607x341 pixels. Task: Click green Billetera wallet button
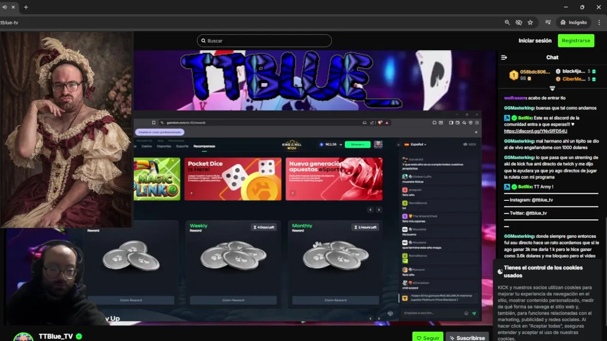358,144
